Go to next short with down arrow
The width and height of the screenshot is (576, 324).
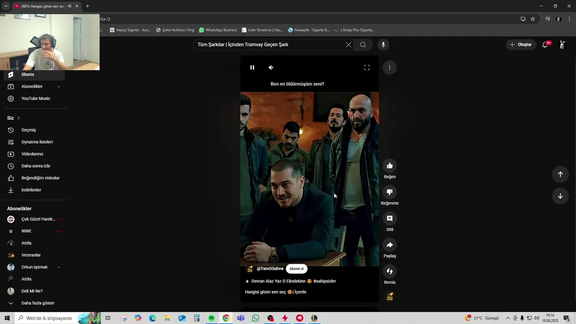[560, 196]
